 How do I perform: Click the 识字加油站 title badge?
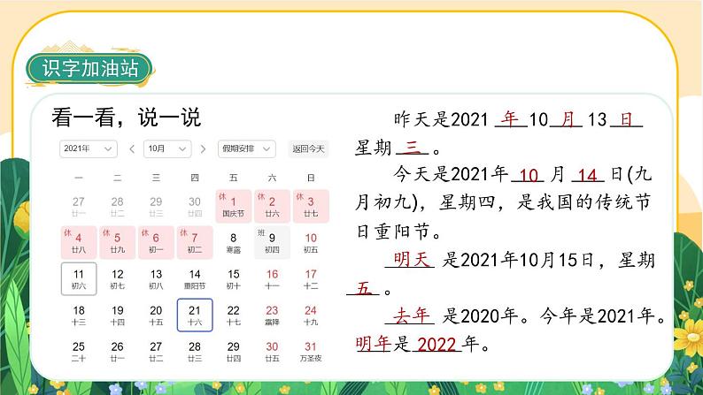[x=89, y=68]
